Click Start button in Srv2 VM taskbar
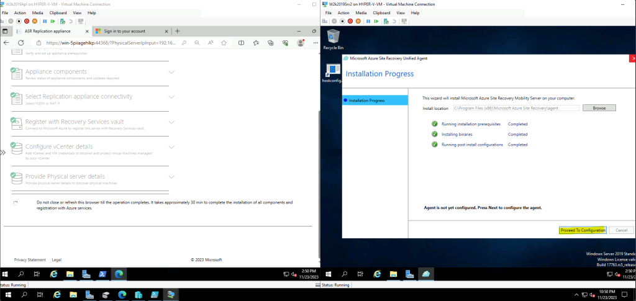The image size is (636, 301). pos(328,274)
